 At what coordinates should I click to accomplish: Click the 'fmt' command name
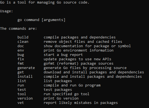click(x=21, y=64)
